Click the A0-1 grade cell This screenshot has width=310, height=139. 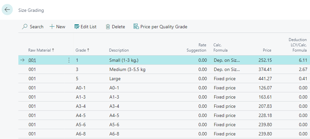point(80,88)
